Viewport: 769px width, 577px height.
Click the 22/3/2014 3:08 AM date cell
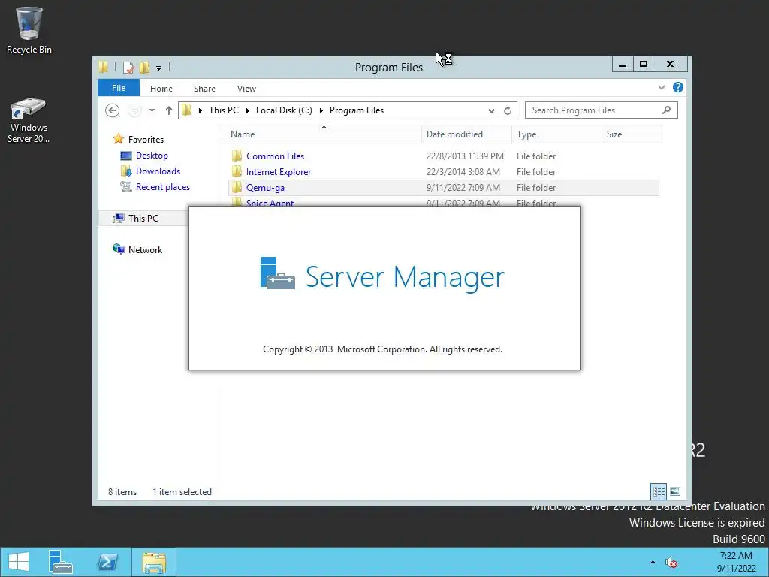[x=463, y=172]
